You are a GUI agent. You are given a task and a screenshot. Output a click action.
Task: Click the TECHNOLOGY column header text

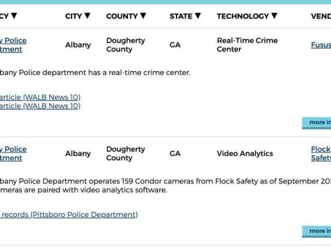point(243,16)
